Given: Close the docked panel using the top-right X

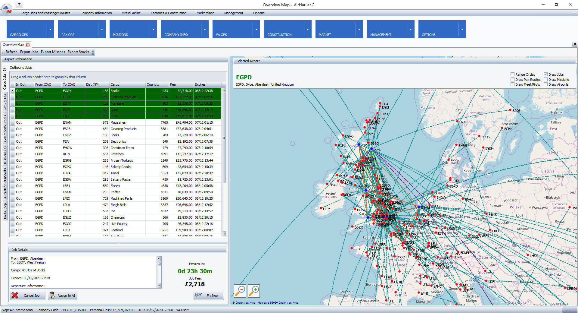Looking at the screenshot, I should tap(574, 44).
